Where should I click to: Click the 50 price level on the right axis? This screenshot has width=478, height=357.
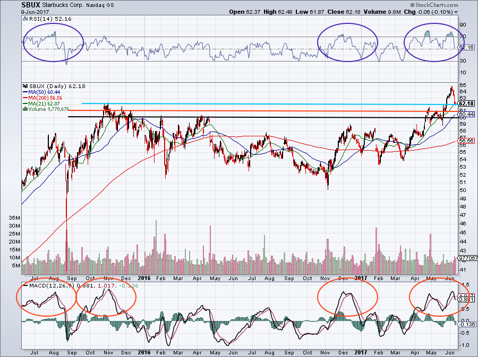click(463, 190)
